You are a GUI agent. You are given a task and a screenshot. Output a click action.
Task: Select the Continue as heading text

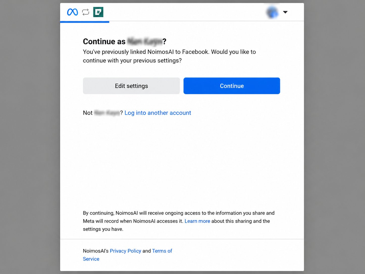[125, 42]
